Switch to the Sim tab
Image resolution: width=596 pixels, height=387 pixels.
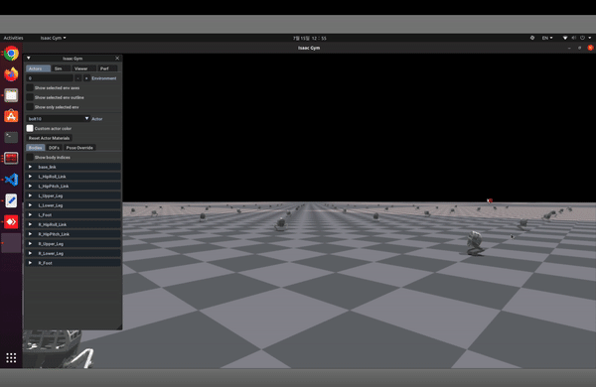pos(61,68)
